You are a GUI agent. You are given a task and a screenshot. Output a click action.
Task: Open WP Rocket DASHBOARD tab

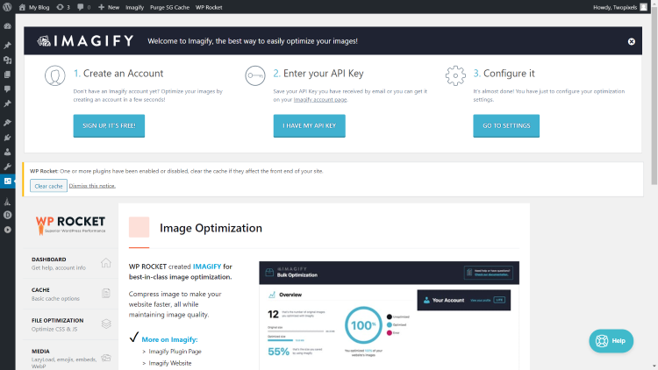point(70,263)
